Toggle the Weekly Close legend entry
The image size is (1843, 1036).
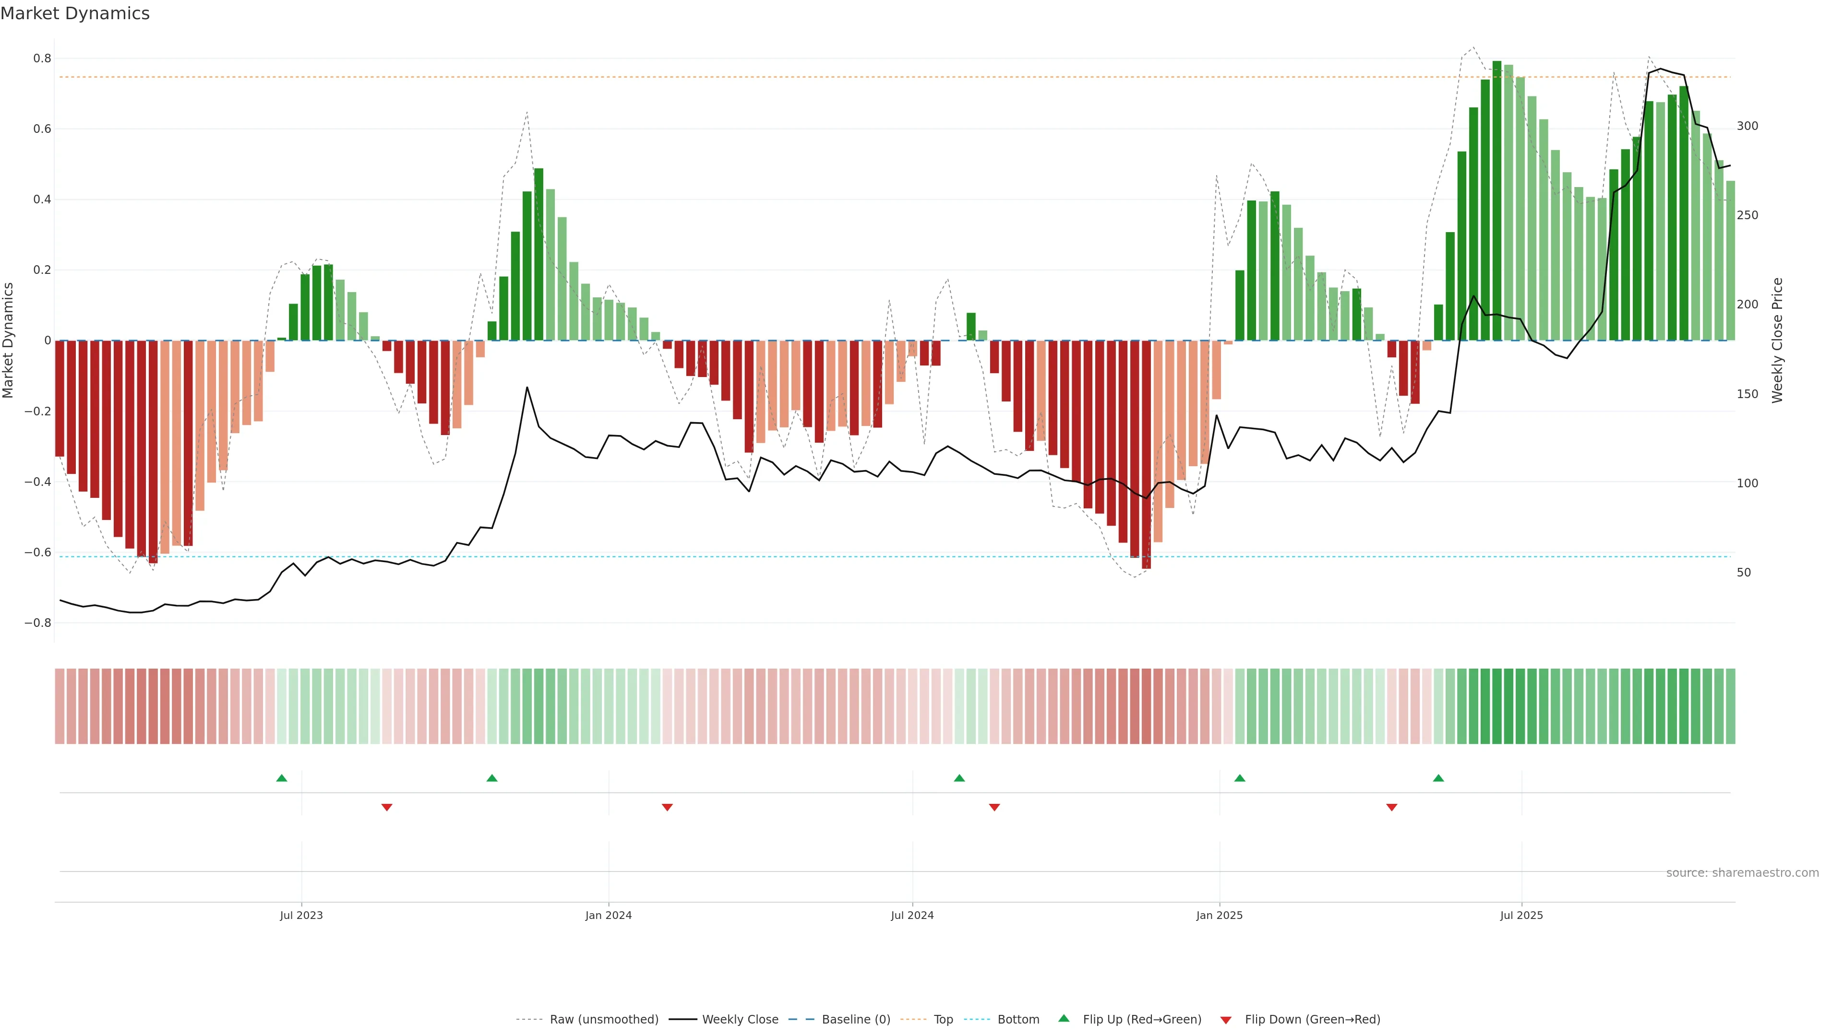[740, 1020]
